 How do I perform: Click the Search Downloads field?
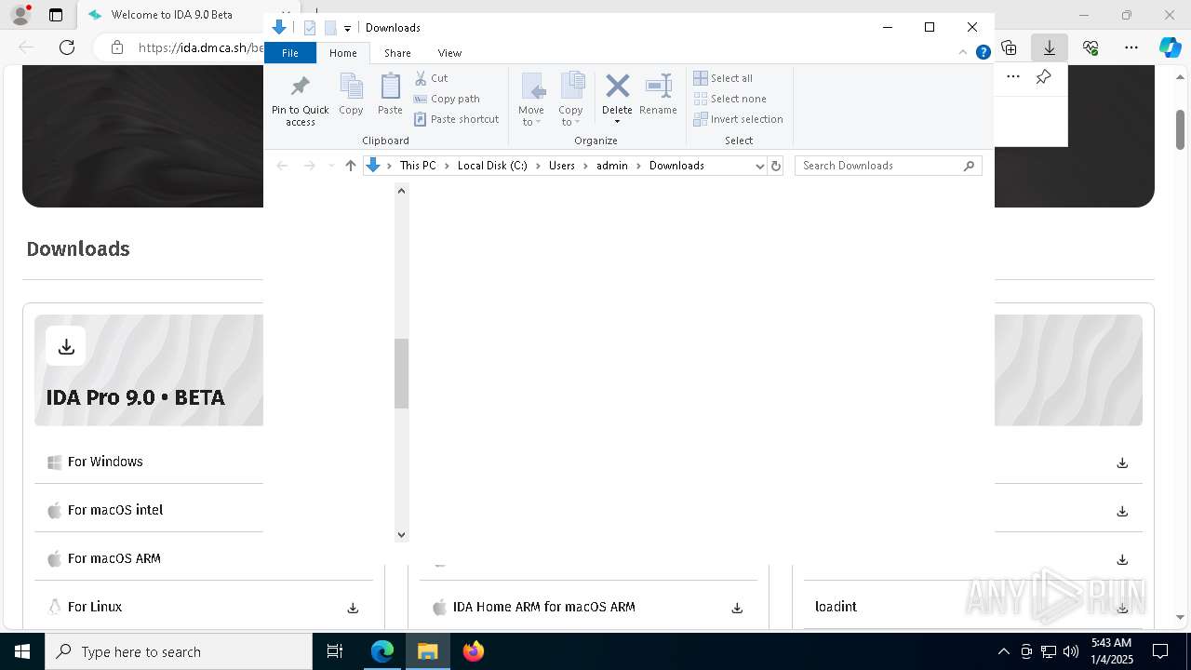(889, 166)
